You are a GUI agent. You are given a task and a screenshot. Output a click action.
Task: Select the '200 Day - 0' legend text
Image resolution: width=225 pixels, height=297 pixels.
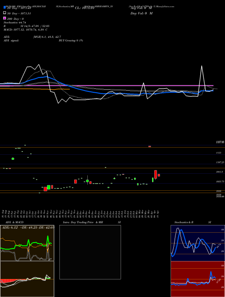(15, 19)
